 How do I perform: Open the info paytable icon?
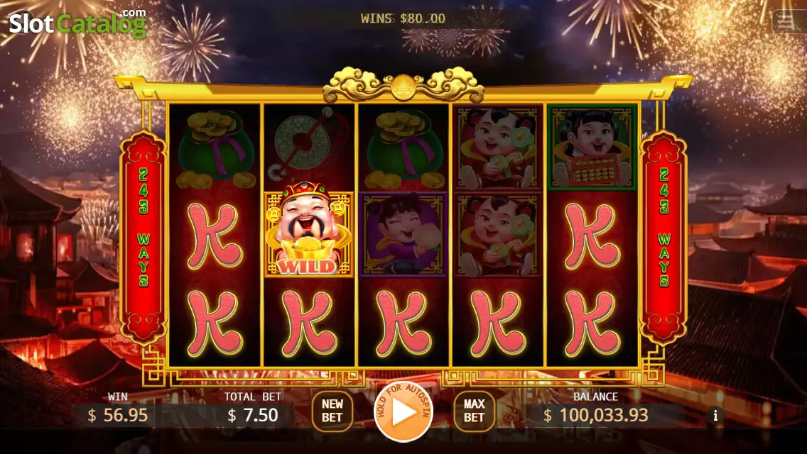point(715,416)
